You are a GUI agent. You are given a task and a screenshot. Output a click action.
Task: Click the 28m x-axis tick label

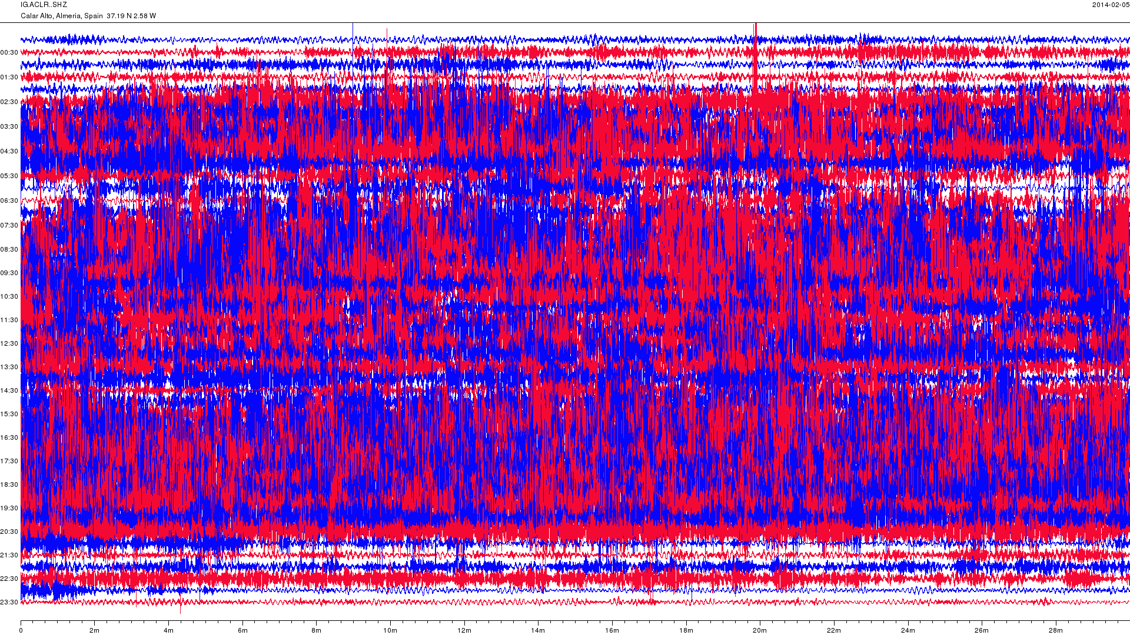pos(1056,631)
